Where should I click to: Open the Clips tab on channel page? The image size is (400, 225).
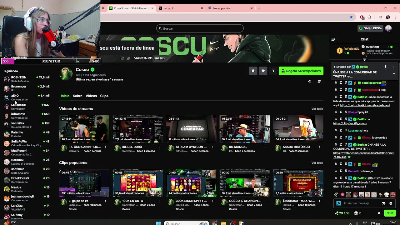[x=104, y=96]
